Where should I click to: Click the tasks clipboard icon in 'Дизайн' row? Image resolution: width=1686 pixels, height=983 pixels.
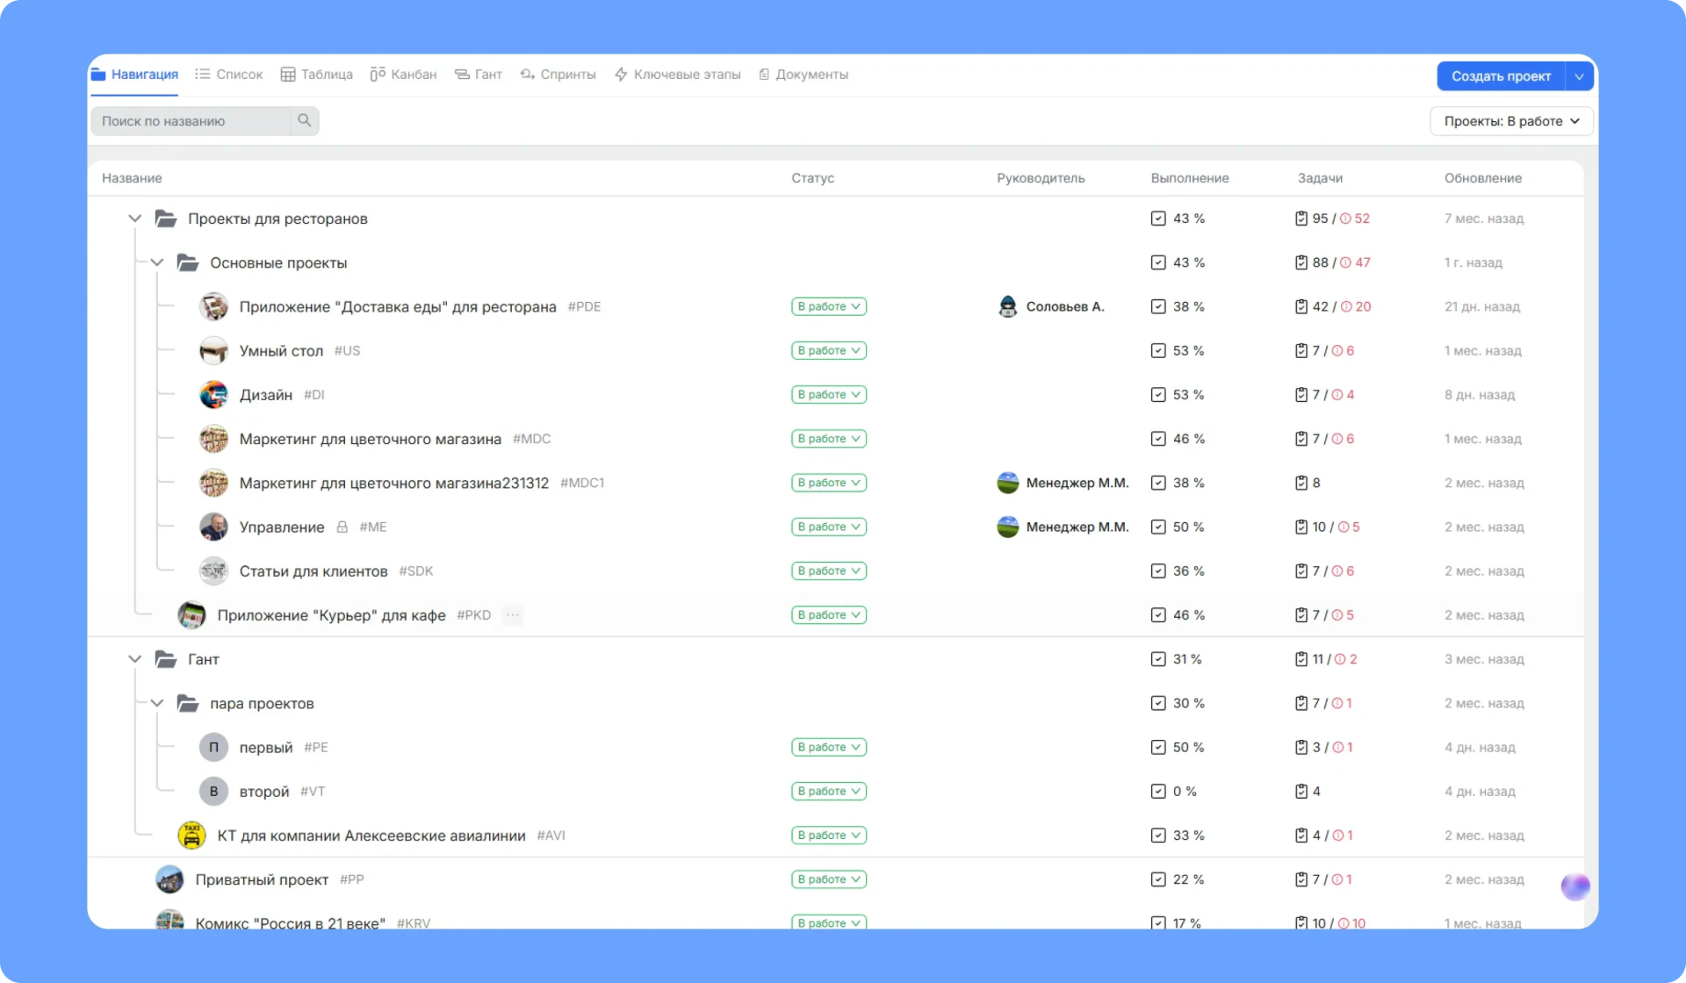tap(1301, 395)
